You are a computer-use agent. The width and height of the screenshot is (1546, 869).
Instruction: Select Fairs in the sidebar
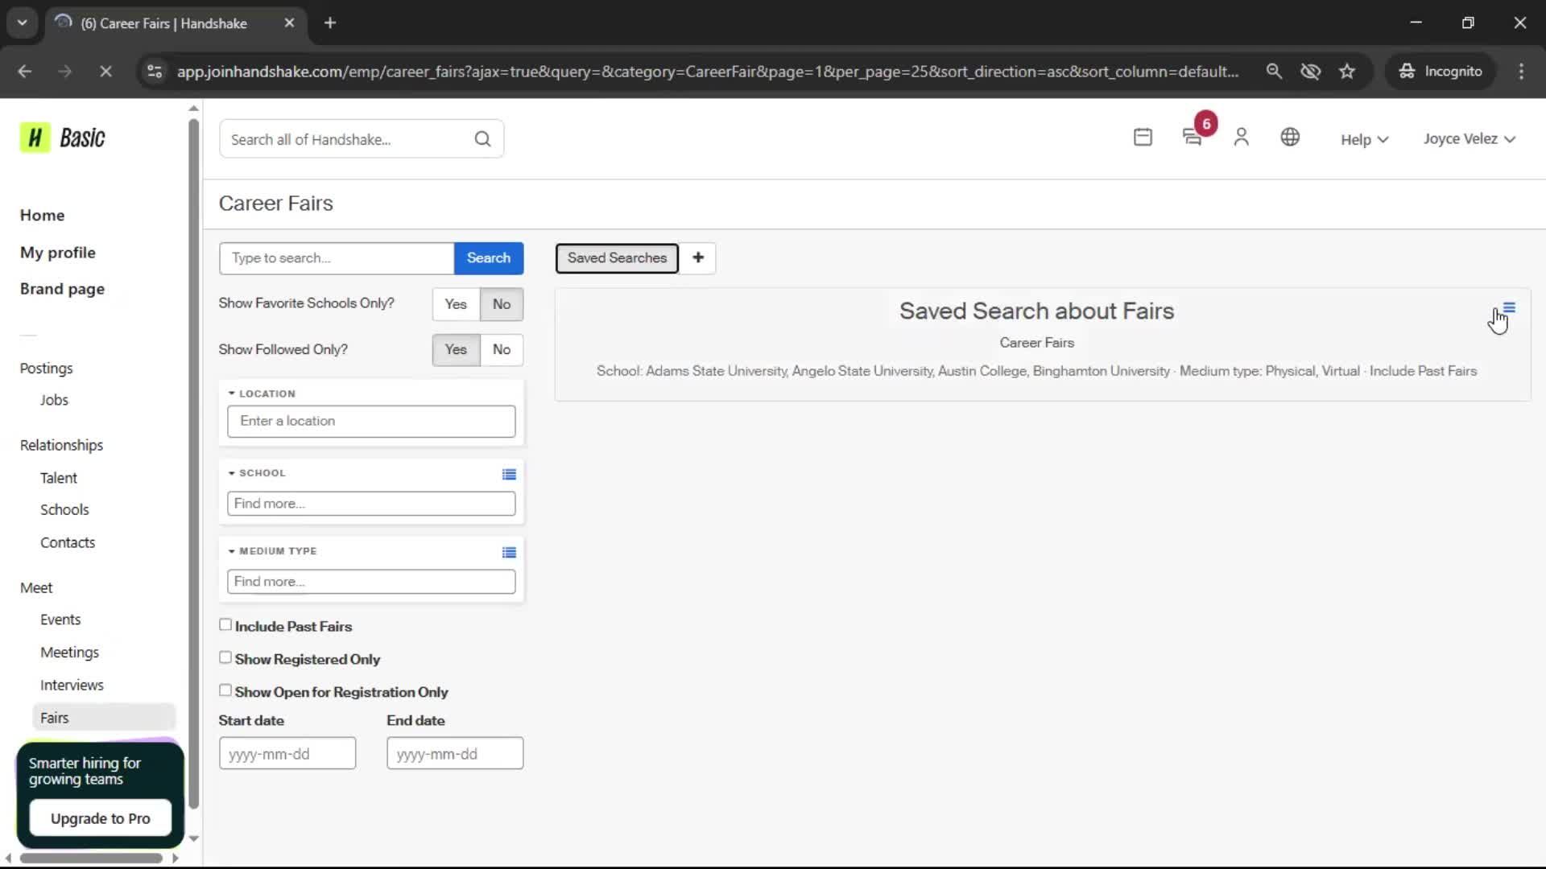pyautogui.click(x=104, y=718)
